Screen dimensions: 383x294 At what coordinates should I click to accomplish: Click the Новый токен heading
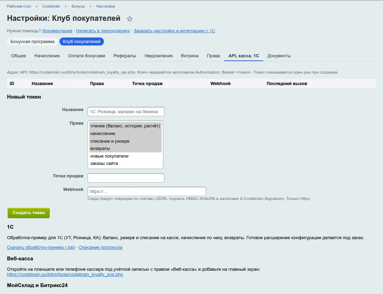click(x=24, y=97)
